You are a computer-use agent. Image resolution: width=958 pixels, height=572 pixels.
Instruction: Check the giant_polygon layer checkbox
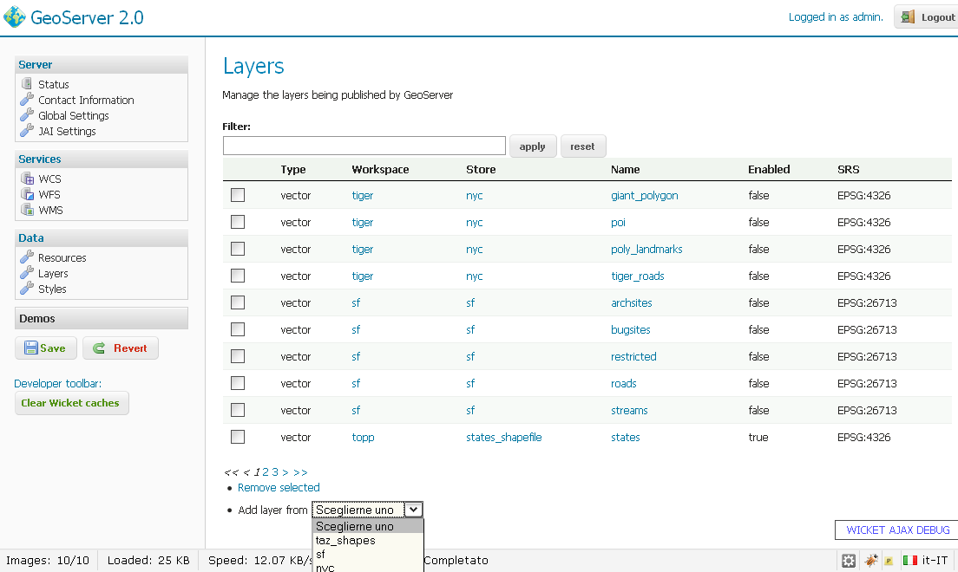coord(238,195)
